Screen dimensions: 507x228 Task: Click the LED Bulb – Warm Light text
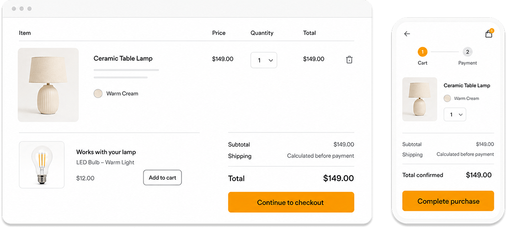point(105,162)
